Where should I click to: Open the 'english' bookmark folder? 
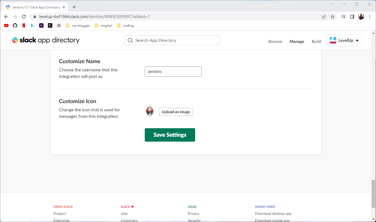coord(103,25)
